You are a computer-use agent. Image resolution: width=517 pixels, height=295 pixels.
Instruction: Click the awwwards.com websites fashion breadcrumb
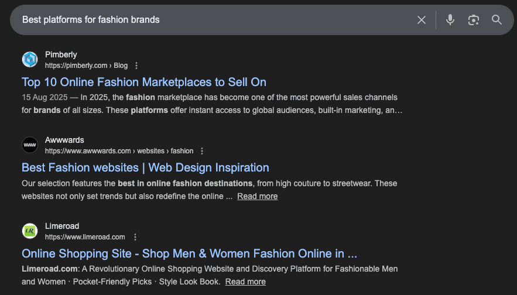point(119,151)
